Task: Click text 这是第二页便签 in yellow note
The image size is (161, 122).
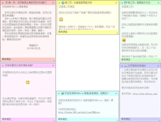Action: point(67,7)
